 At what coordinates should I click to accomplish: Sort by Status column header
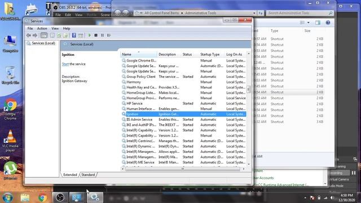coord(190,54)
